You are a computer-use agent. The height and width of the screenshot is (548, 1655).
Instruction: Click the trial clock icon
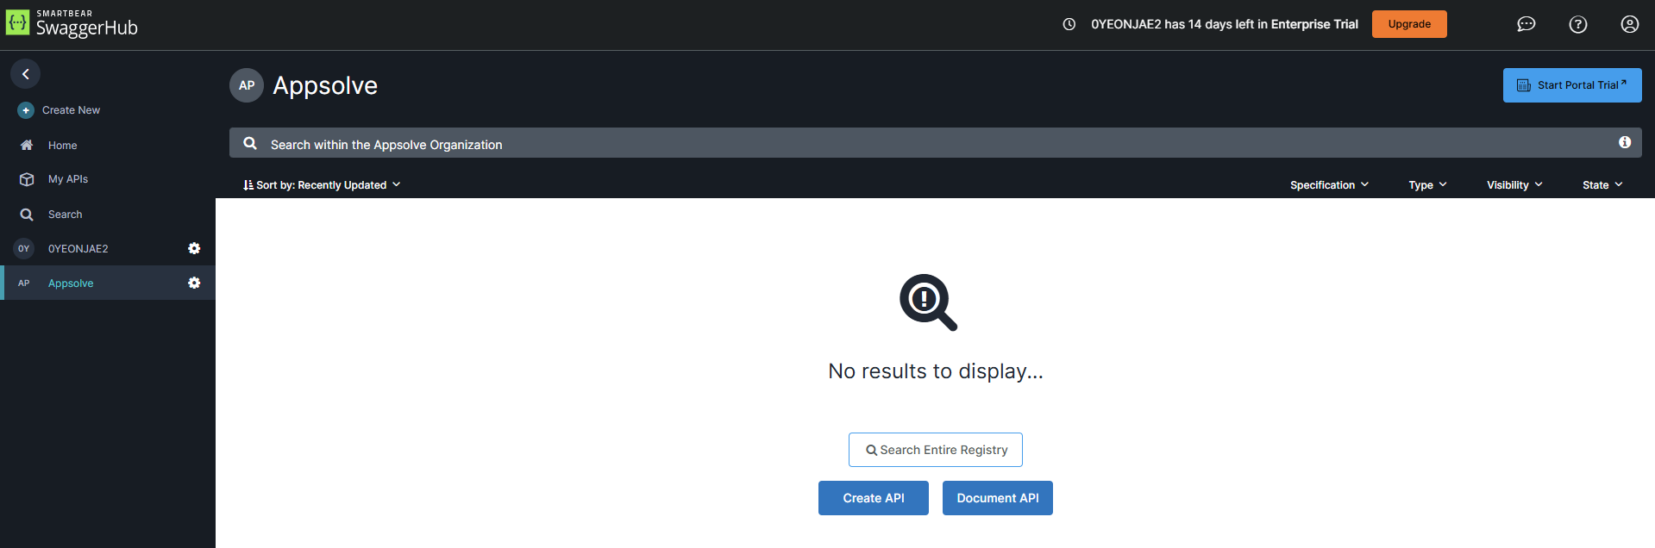pyautogui.click(x=1069, y=24)
